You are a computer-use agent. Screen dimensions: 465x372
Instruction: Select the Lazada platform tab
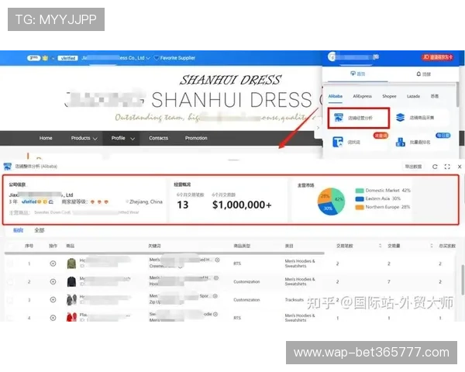(414, 96)
